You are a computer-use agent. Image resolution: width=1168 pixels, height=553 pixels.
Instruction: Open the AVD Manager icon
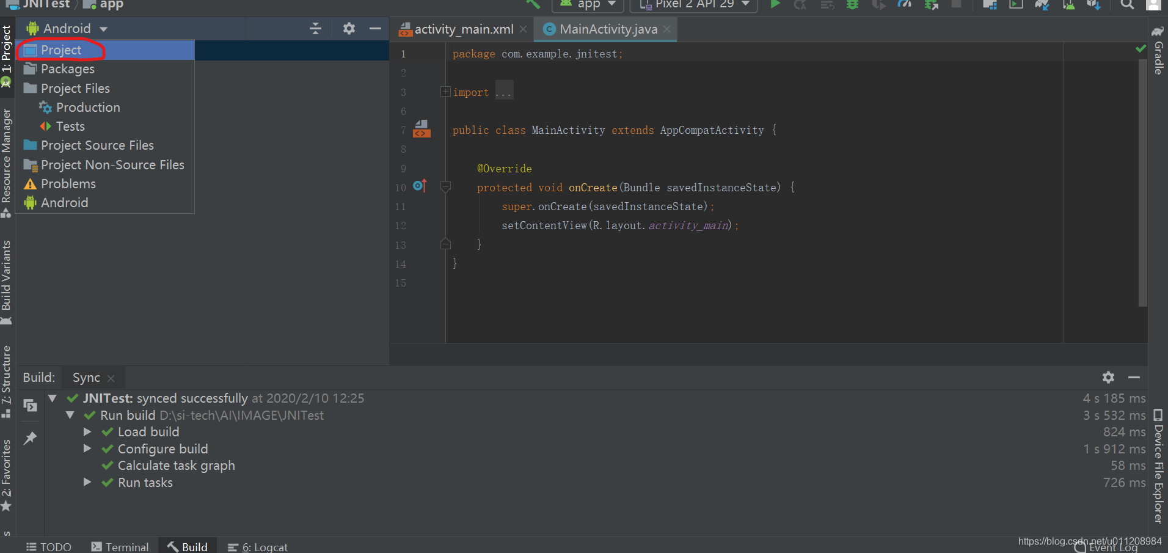[x=1068, y=4]
